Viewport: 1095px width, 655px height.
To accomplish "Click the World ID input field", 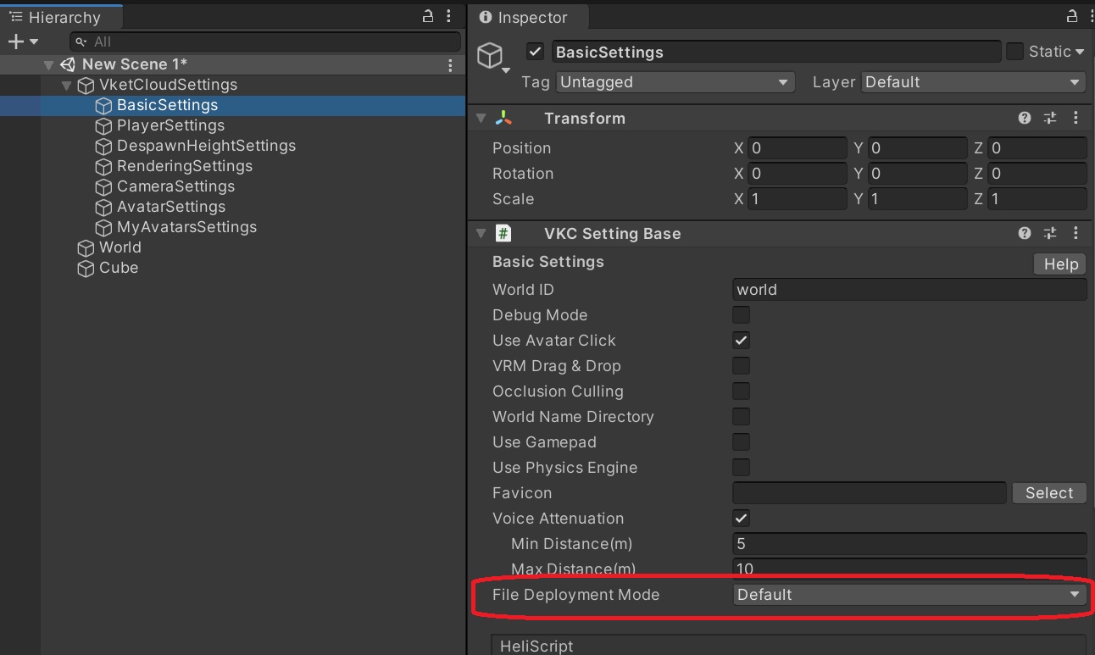I will pyautogui.click(x=909, y=289).
